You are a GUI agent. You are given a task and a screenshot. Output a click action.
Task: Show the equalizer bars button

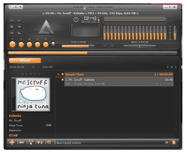pyautogui.click(x=19, y=33)
